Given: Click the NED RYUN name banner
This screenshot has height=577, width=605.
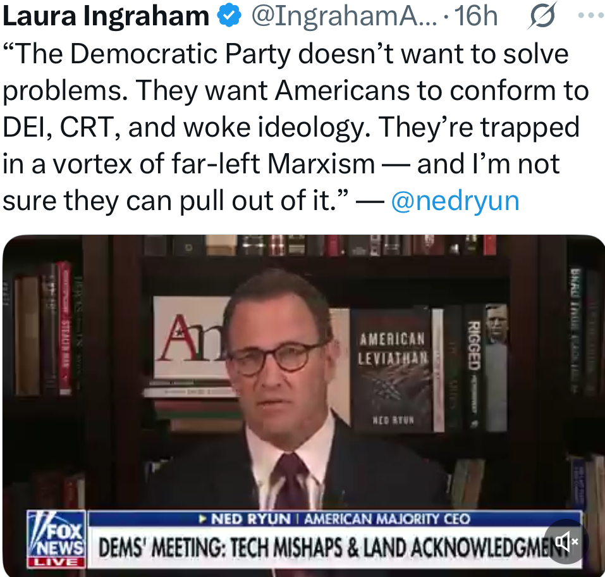Looking at the screenshot, I should [251, 519].
